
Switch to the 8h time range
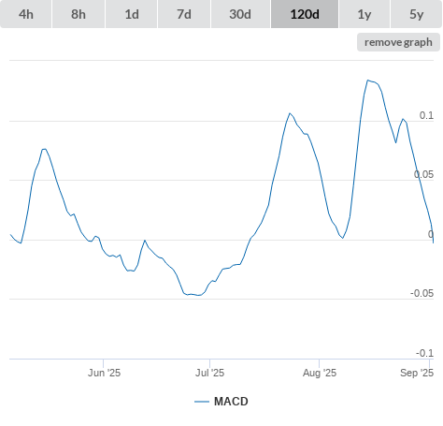coord(79,14)
